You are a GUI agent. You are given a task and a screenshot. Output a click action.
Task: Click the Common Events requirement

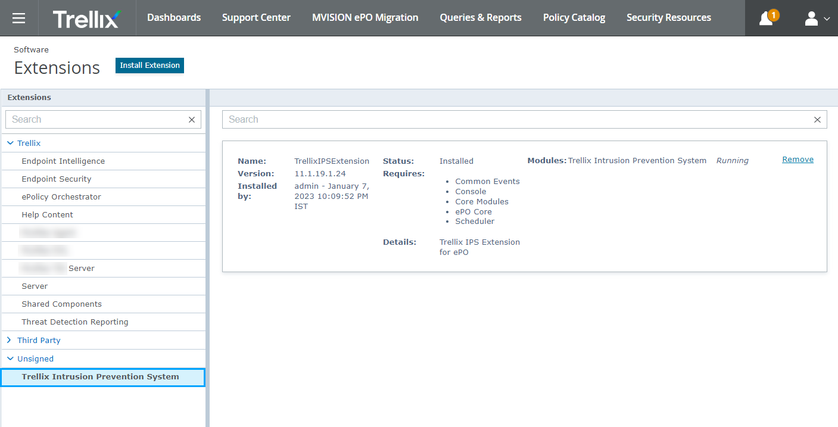[x=487, y=182]
